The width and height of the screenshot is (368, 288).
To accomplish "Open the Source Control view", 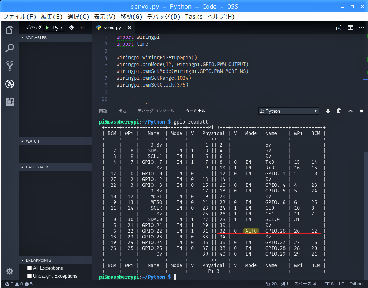I will 10,66.
